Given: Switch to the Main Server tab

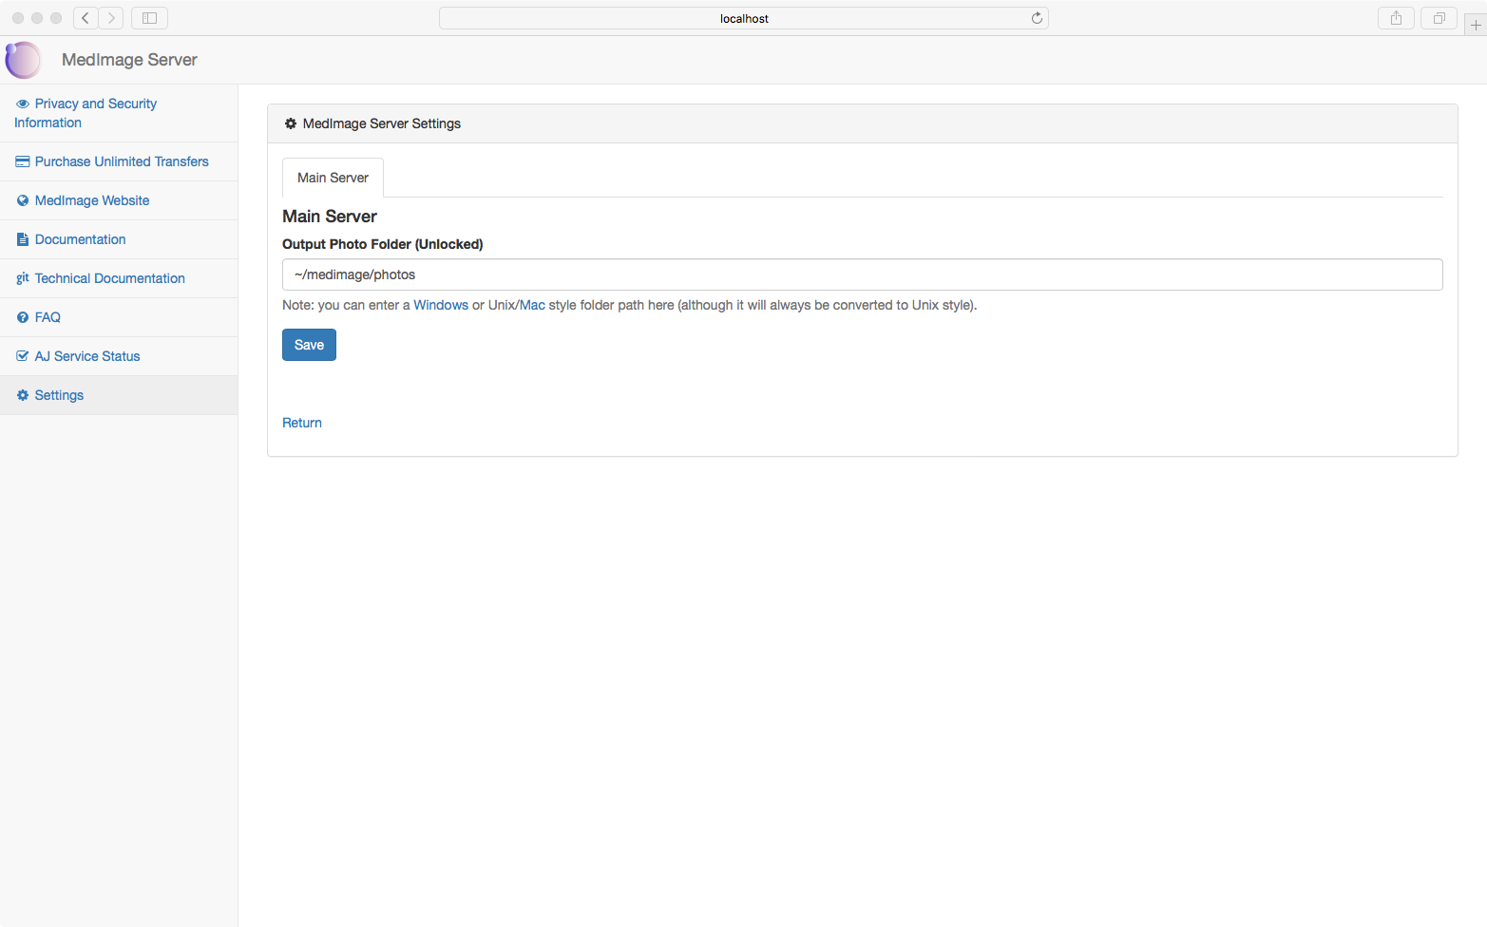Looking at the screenshot, I should click(333, 178).
